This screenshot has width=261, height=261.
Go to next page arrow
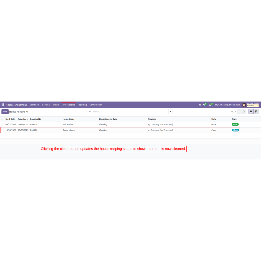click(x=244, y=111)
